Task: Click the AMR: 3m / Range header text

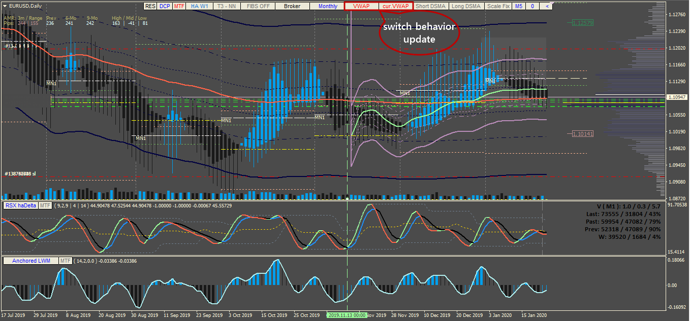Action: coord(23,18)
